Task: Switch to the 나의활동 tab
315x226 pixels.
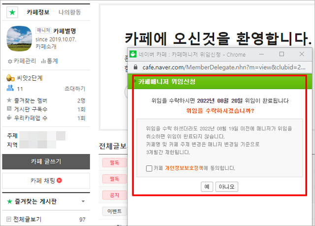Action: click(x=69, y=12)
